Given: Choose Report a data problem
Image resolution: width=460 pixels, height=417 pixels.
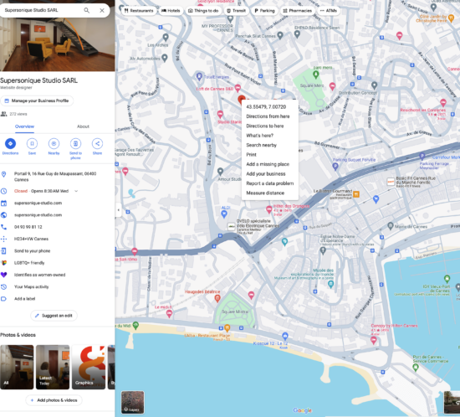Looking at the screenshot, I should click(x=270, y=183).
